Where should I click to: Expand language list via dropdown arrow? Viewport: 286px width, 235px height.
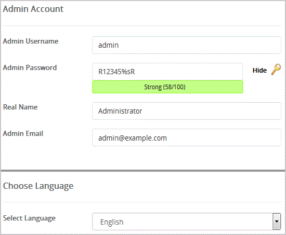277,222
